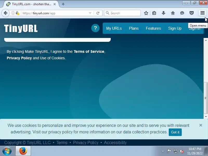This screenshot has width=208, height=156.
Task: Show bookmarks list icon
Action: [x=154, y=13]
